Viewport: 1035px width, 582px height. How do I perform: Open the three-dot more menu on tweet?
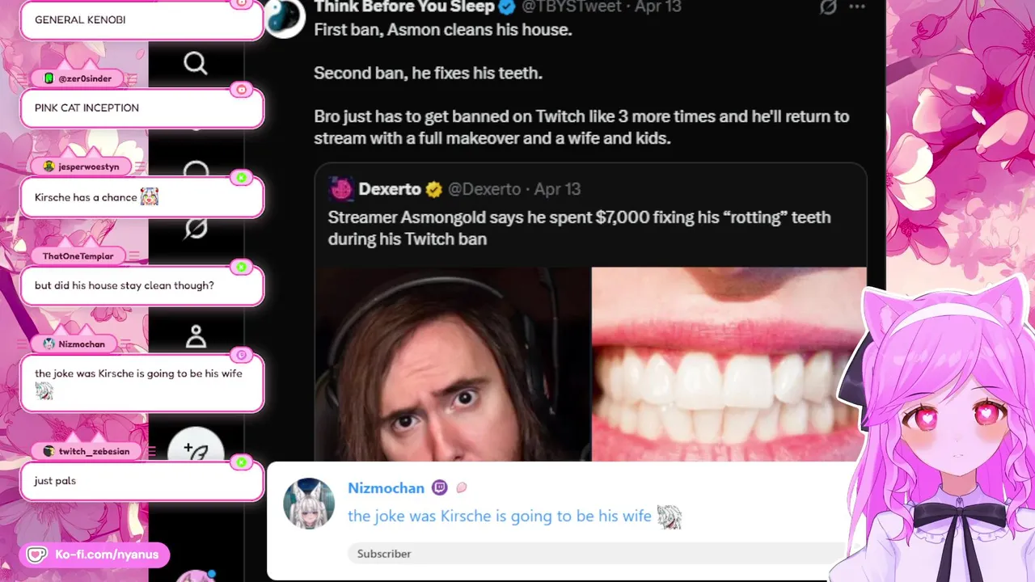[x=857, y=7]
